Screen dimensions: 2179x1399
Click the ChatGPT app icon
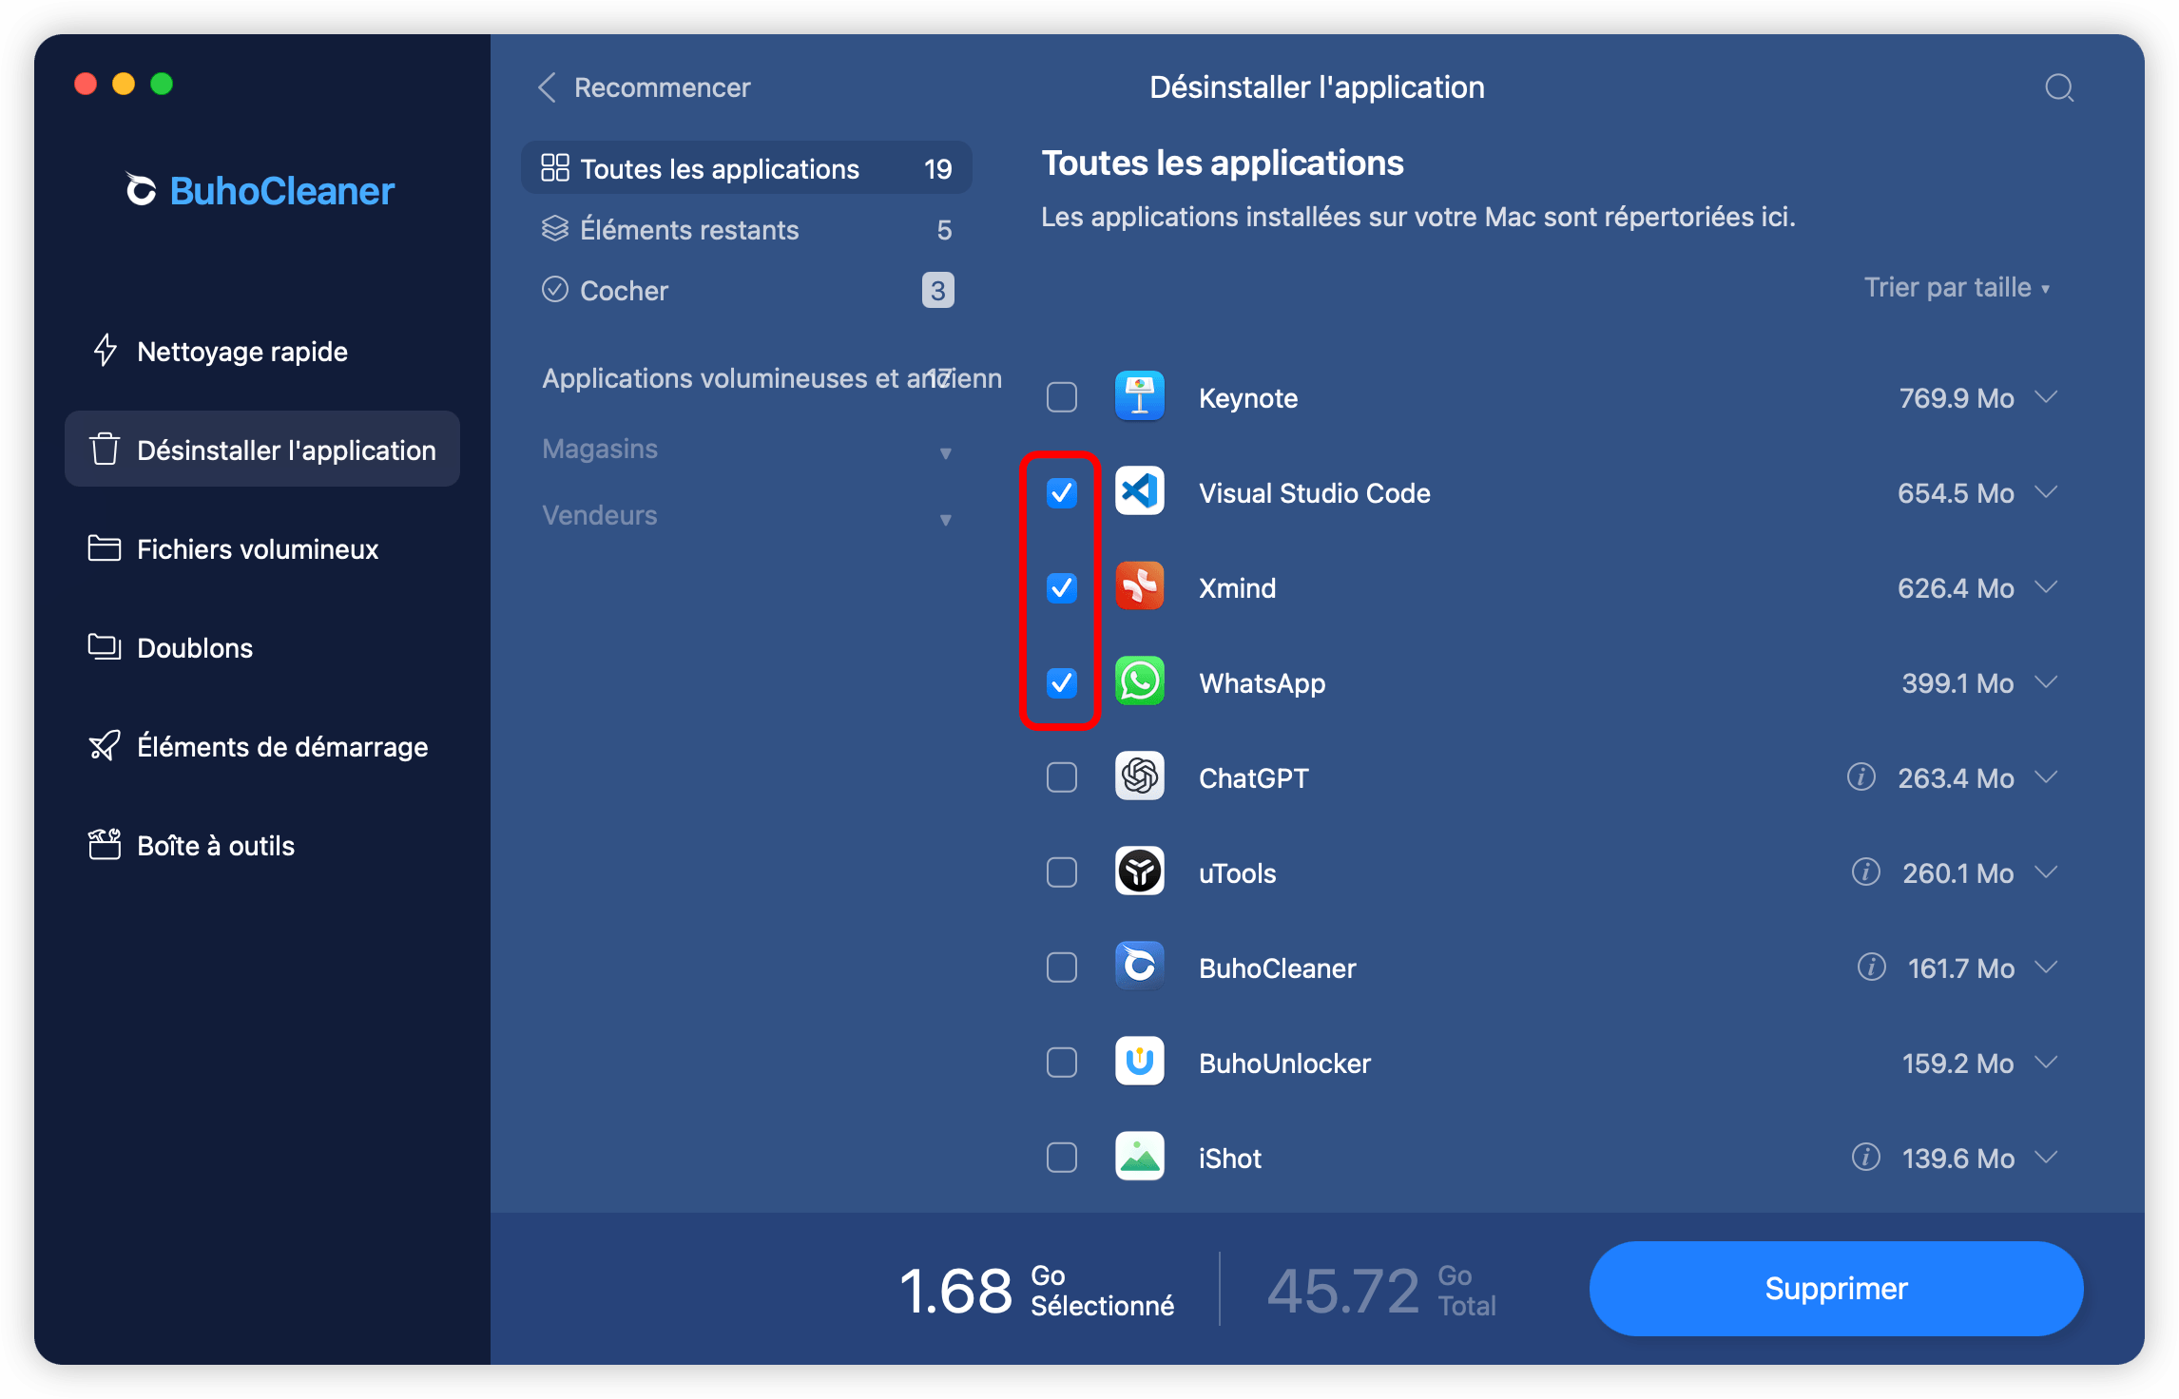coord(1139,776)
